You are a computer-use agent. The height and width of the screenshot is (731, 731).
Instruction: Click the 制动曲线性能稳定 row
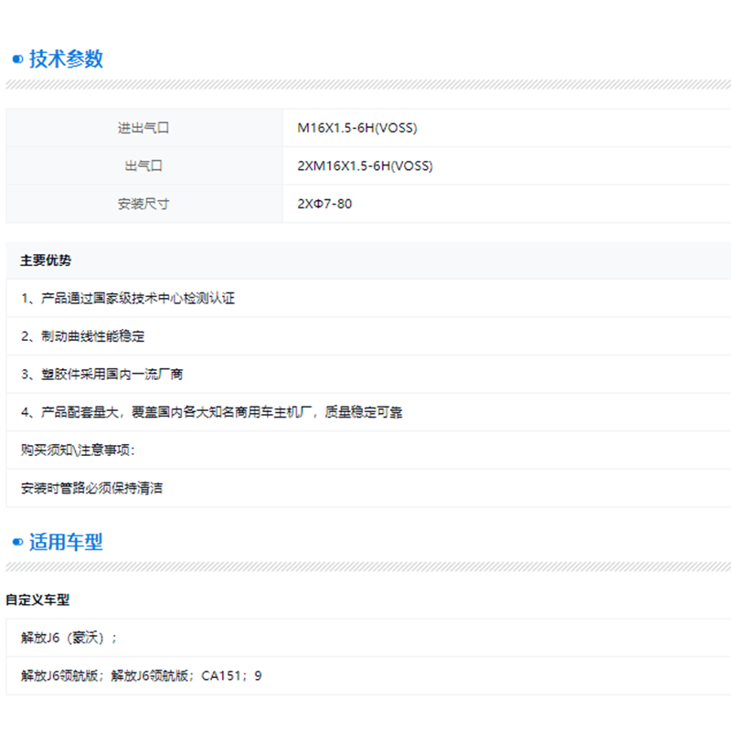(x=83, y=336)
